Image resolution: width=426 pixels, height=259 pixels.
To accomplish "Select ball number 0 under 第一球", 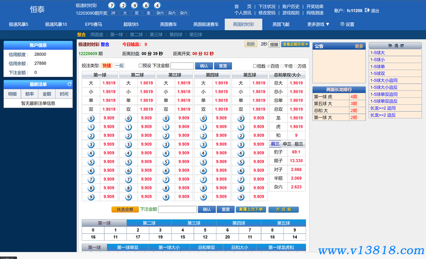I will coord(91,118).
